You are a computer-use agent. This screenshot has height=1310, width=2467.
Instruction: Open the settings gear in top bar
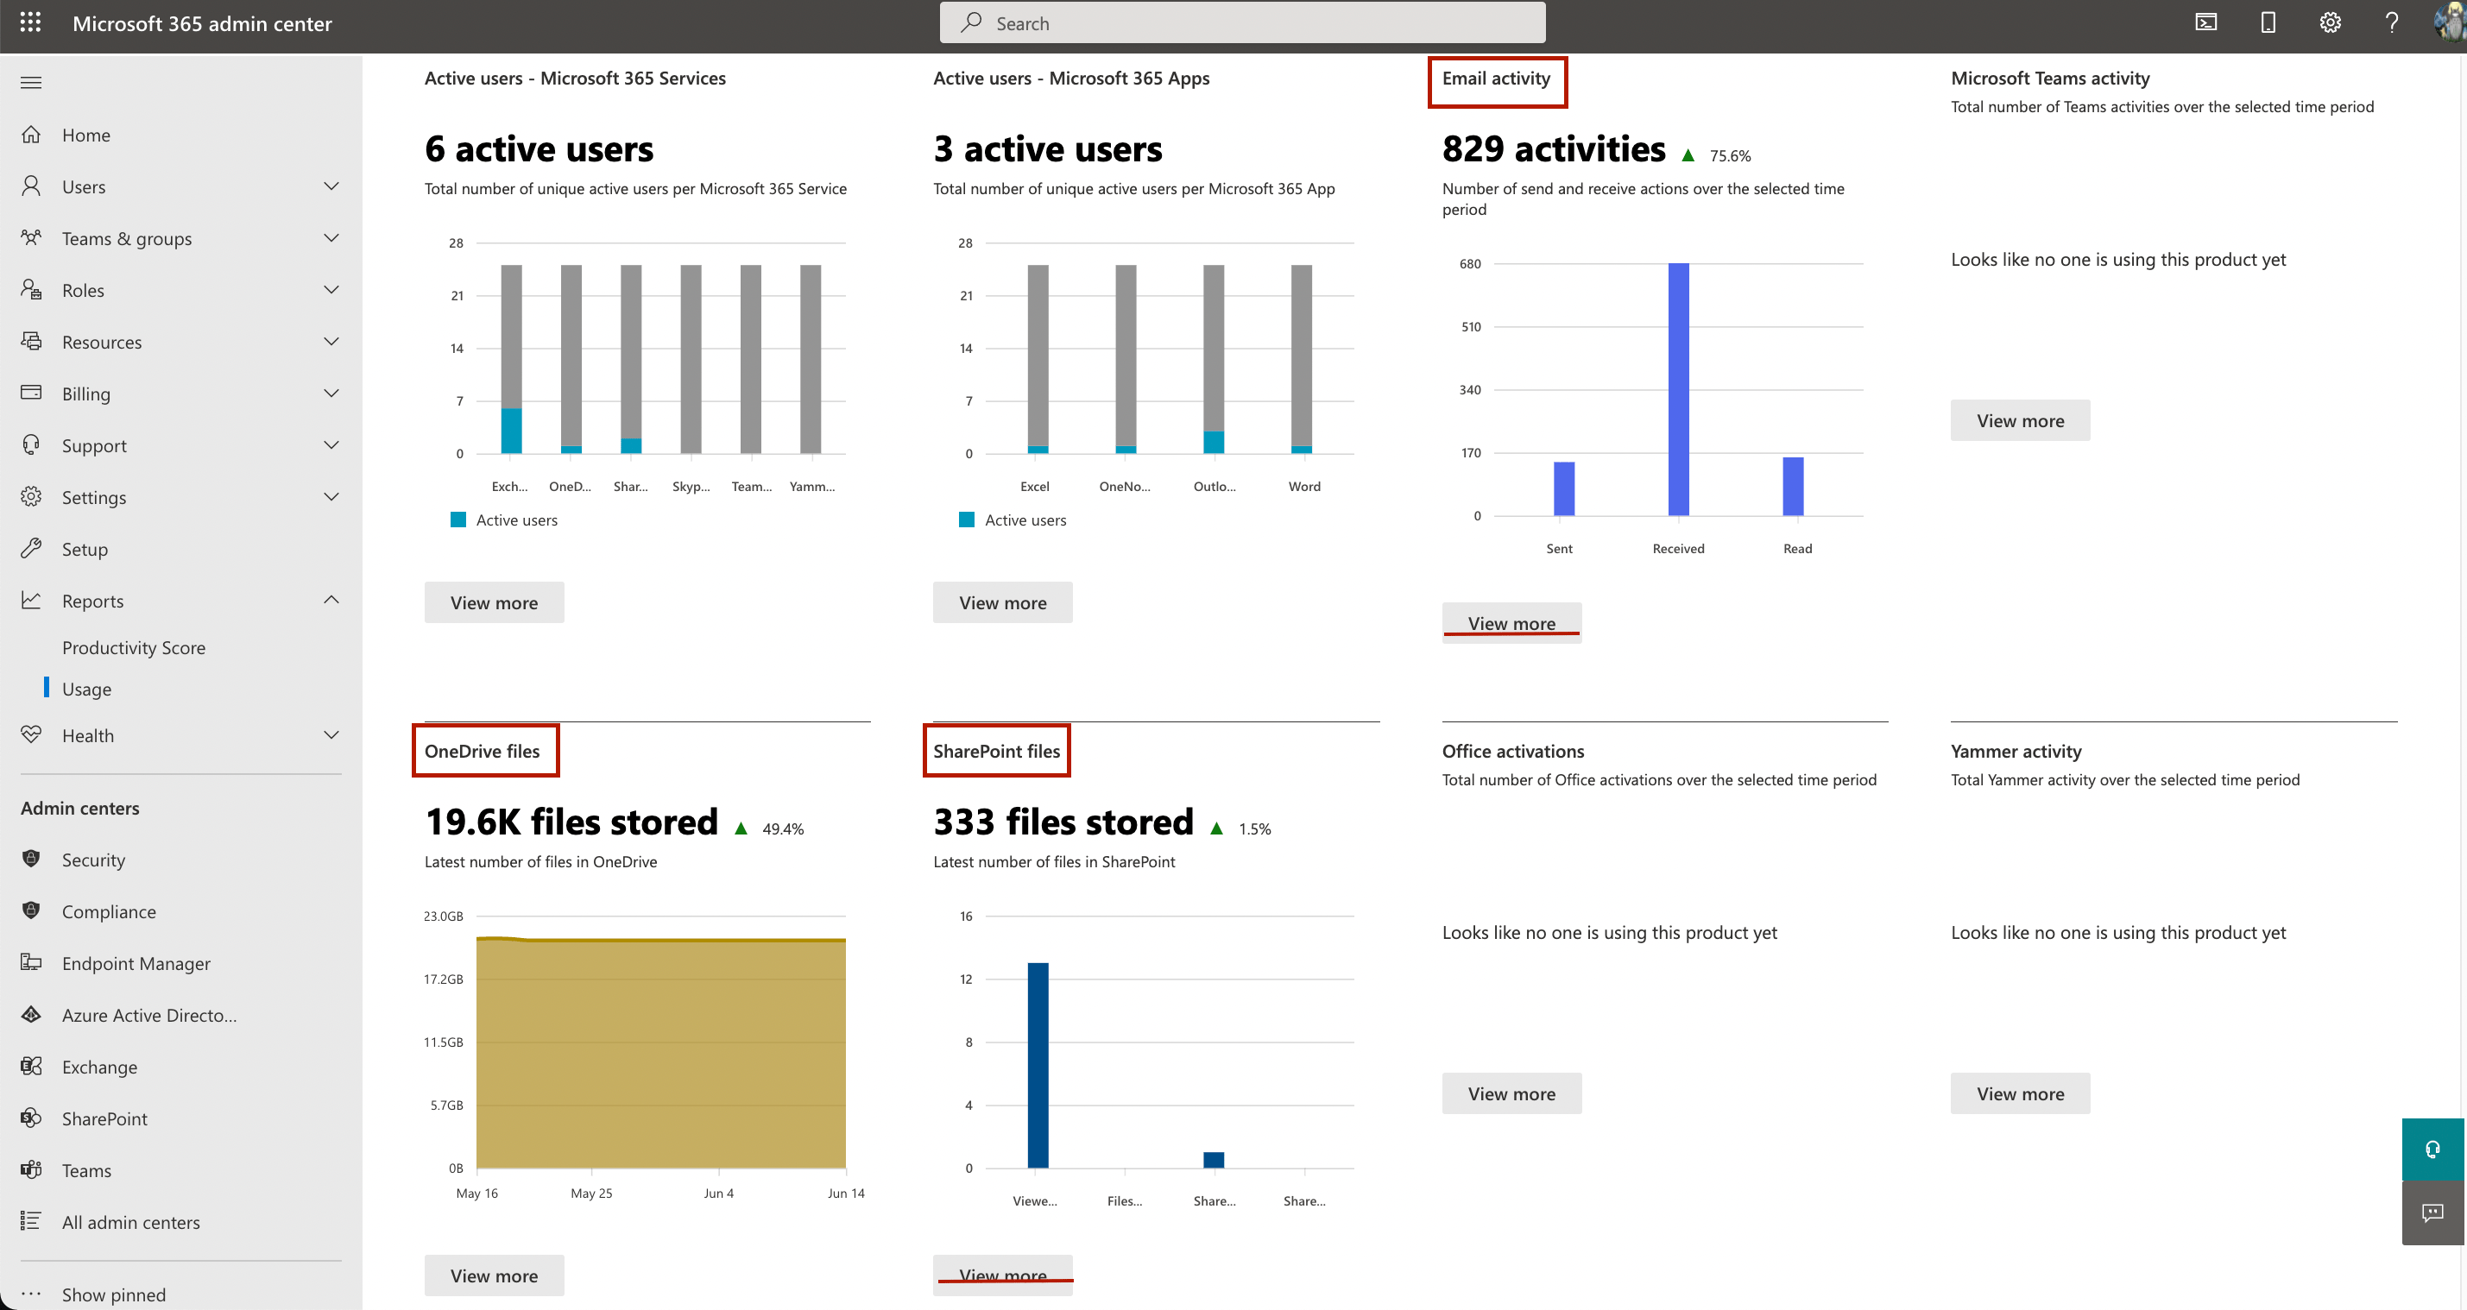click(2329, 23)
